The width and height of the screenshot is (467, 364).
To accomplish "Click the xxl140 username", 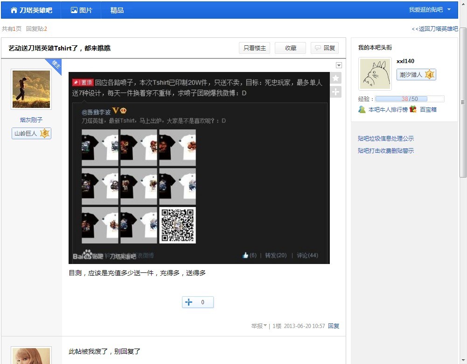I will coord(405,61).
